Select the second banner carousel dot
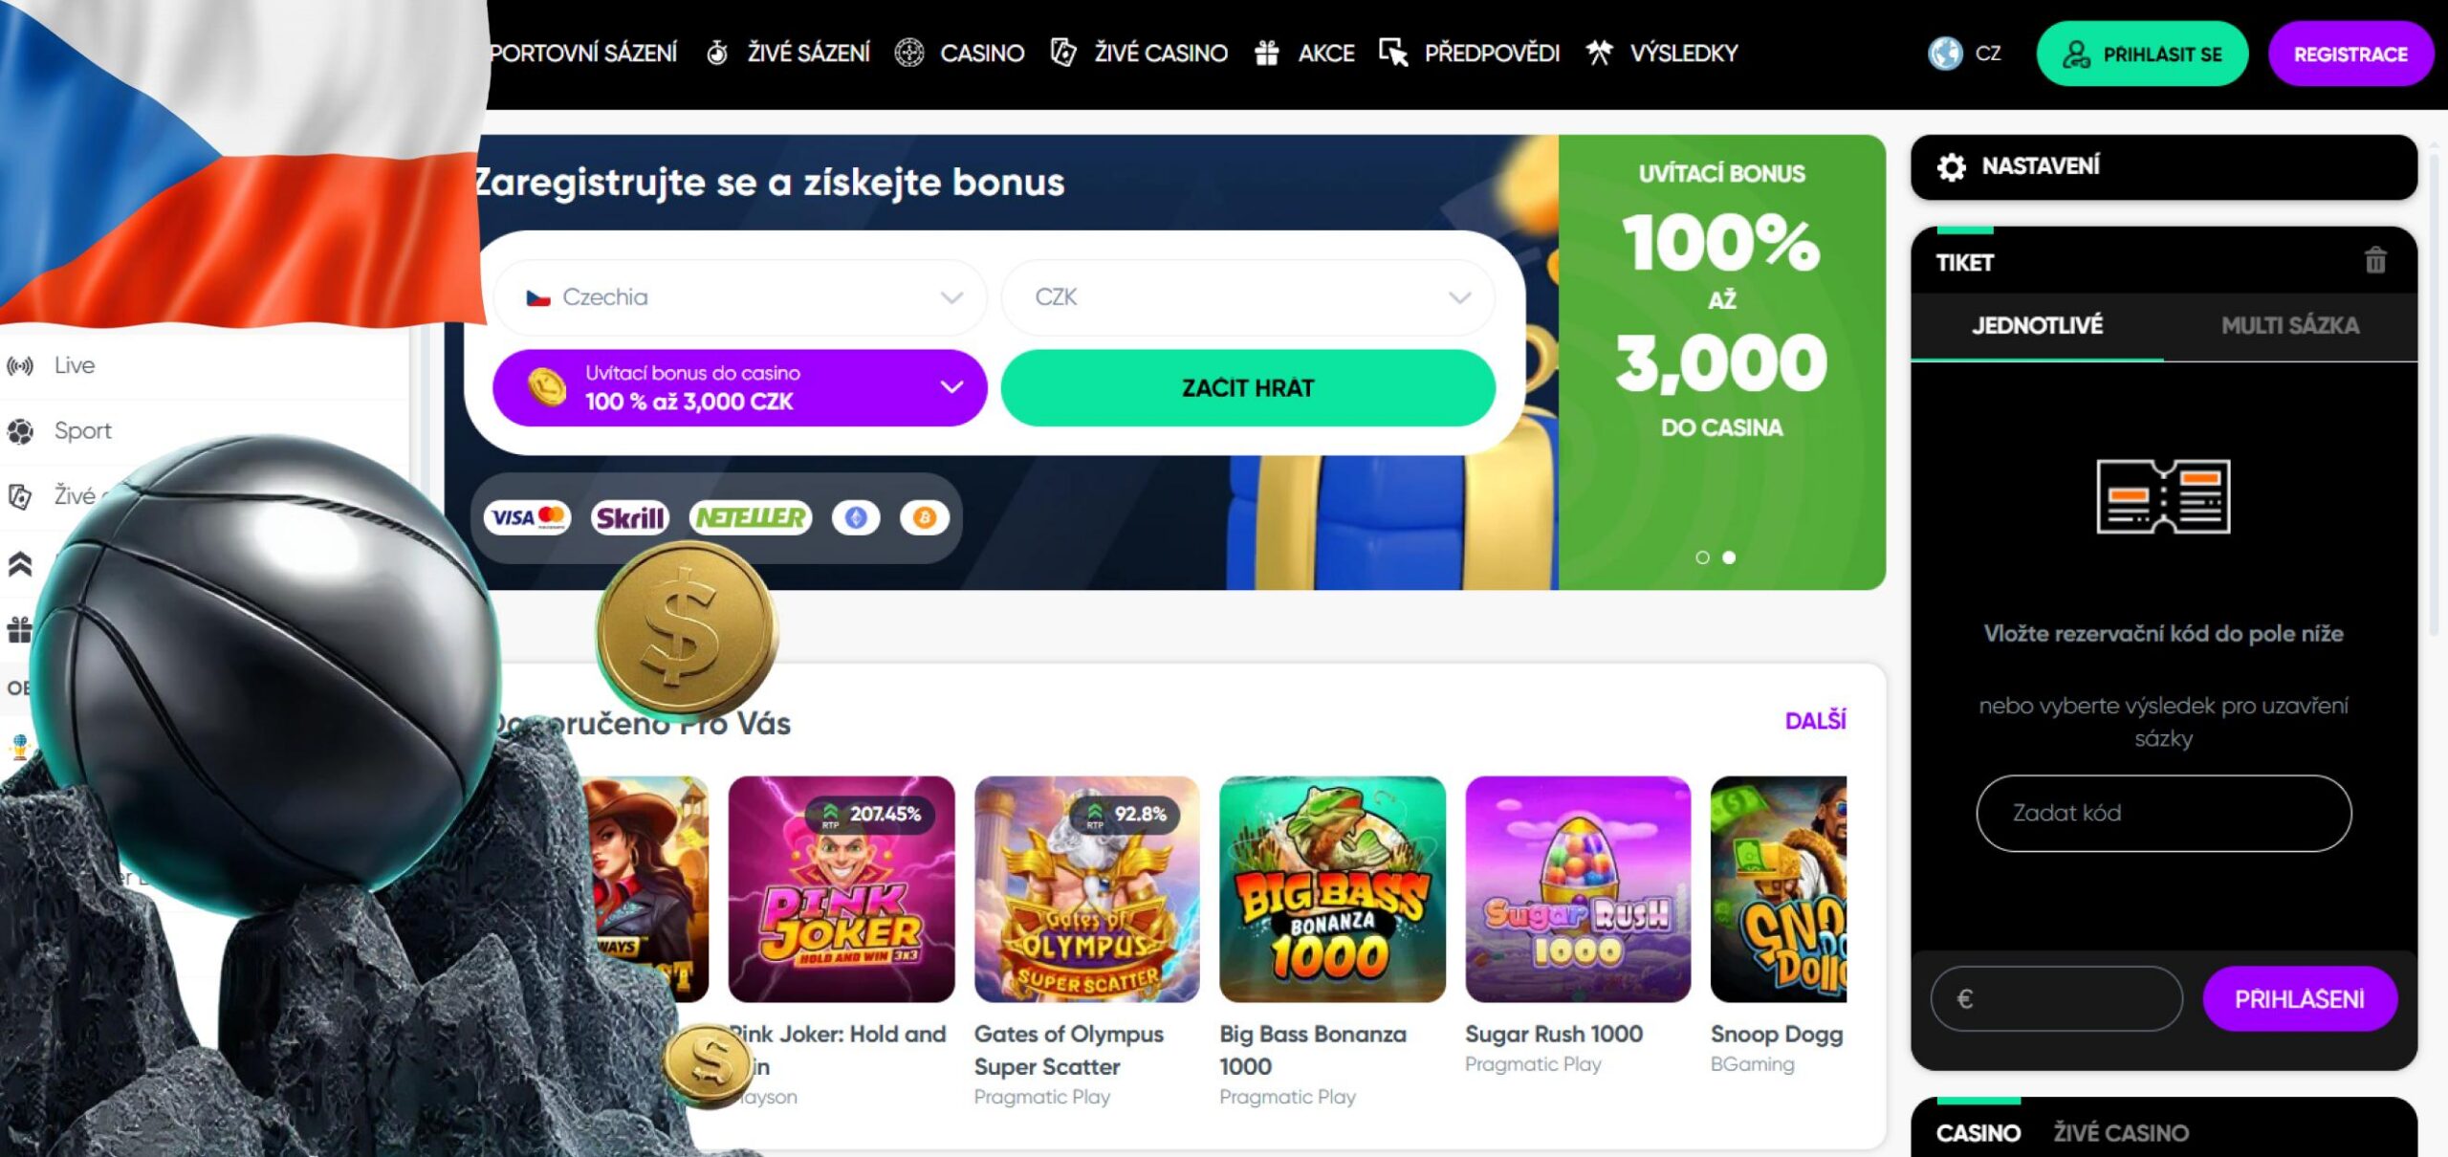This screenshot has width=2448, height=1157. pyautogui.click(x=1729, y=557)
